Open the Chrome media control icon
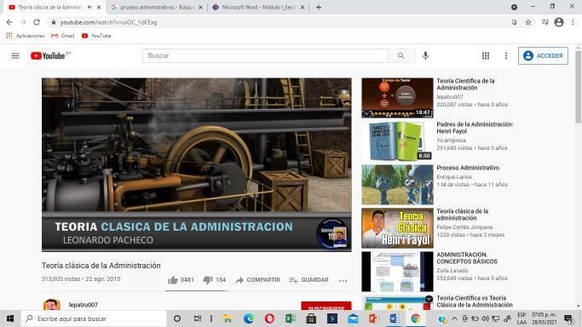Image resolution: width=582 pixels, height=327 pixels. pos(545,22)
